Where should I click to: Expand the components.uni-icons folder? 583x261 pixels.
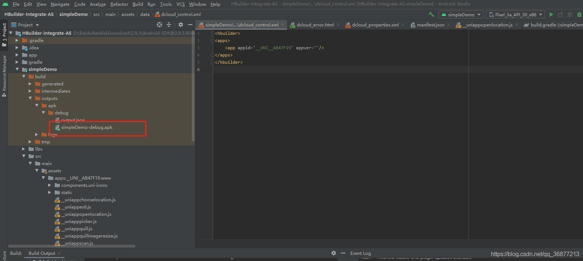click(50, 185)
